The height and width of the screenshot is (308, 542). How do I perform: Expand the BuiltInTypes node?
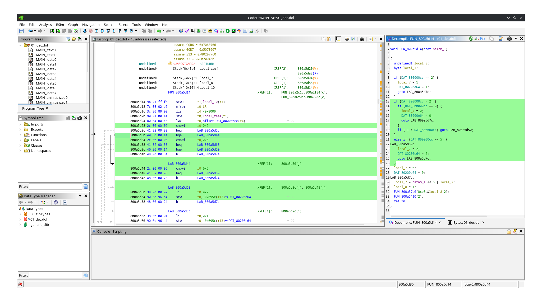click(20, 214)
